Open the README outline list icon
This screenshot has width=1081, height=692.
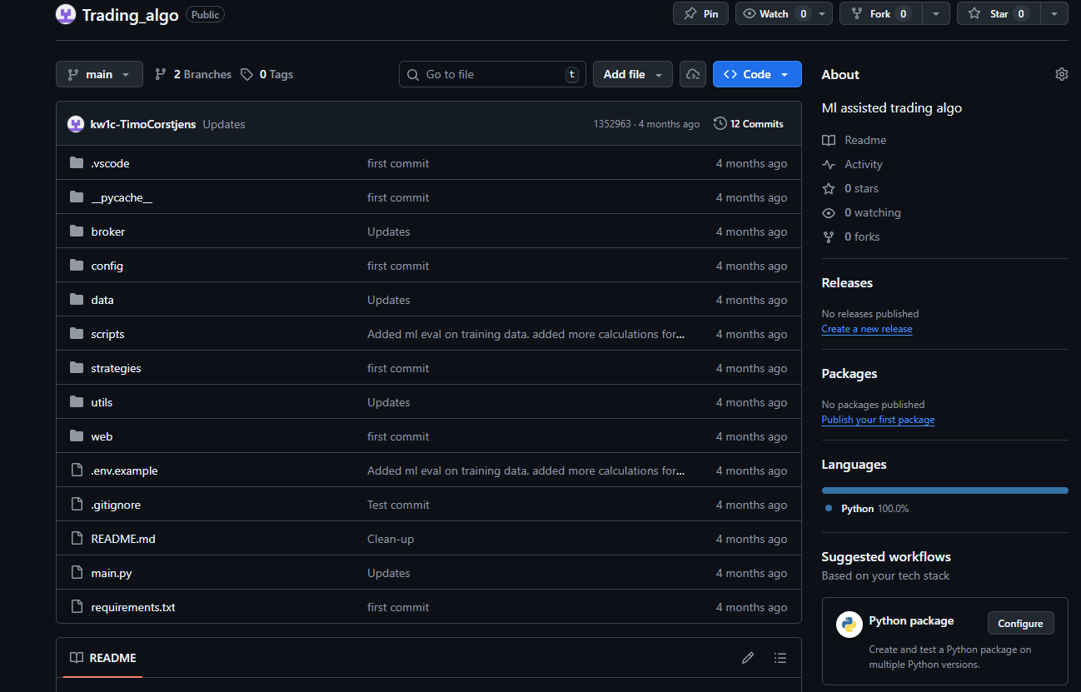(x=780, y=658)
